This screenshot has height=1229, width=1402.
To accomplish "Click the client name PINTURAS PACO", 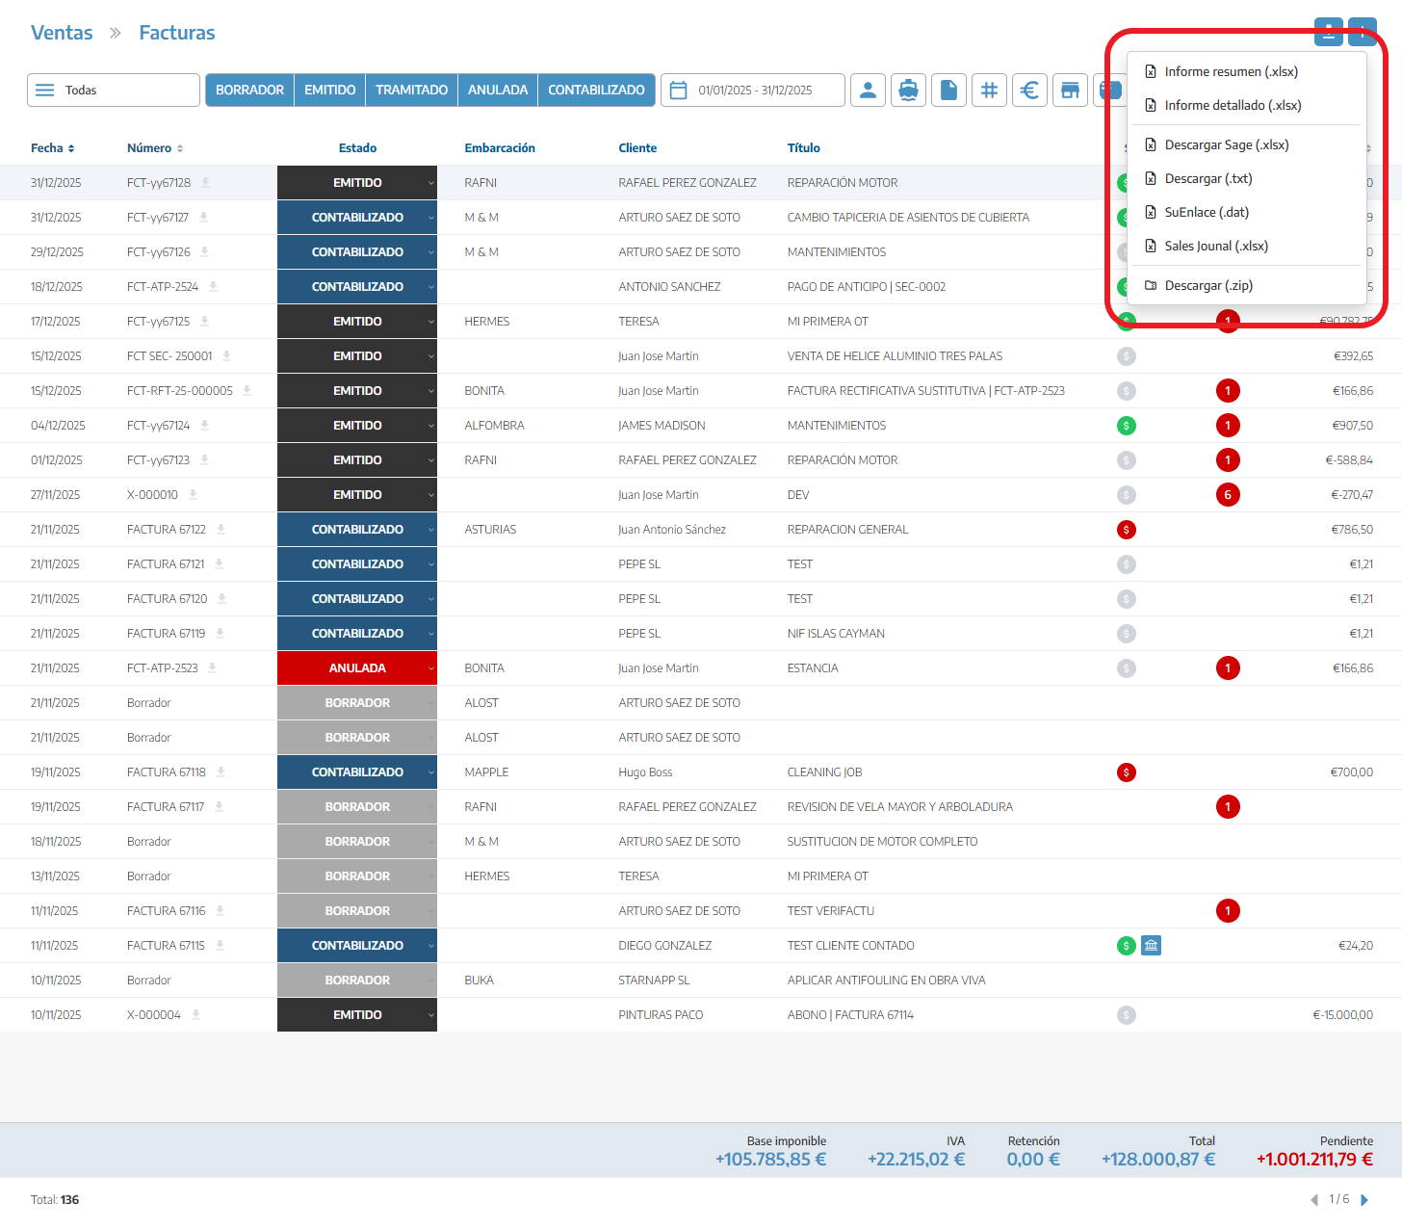I will [661, 1015].
